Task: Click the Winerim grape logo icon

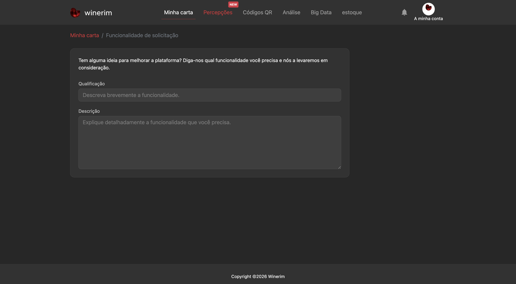Action: coord(75,13)
